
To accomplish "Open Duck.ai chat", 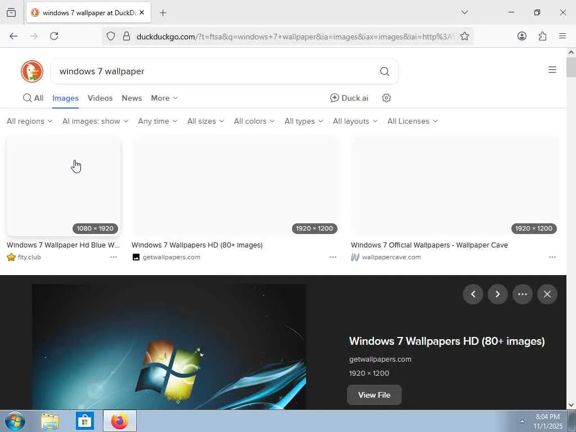I will 349,98.
